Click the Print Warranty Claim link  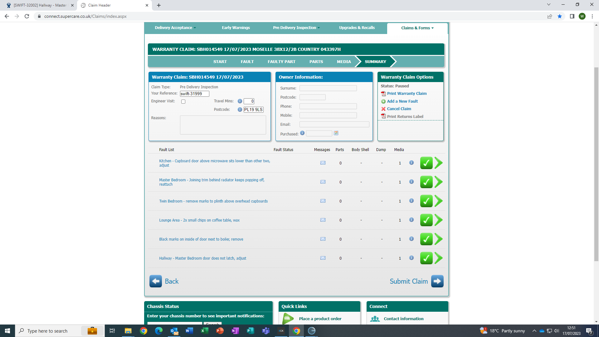click(x=407, y=94)
